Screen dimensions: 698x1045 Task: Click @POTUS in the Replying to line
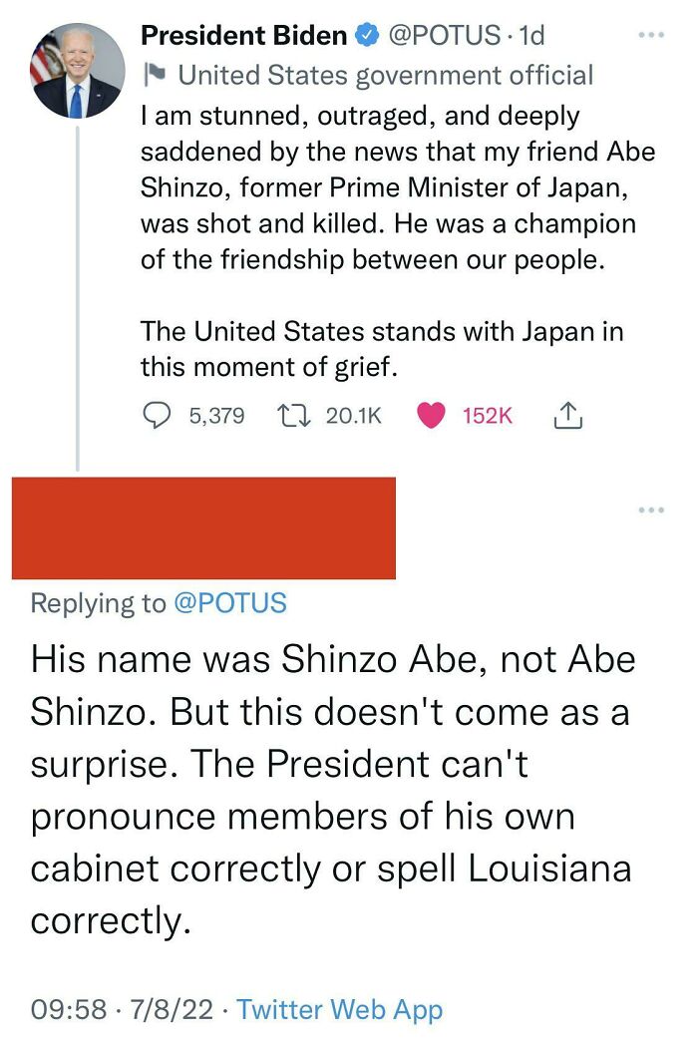tap(229, 603)
